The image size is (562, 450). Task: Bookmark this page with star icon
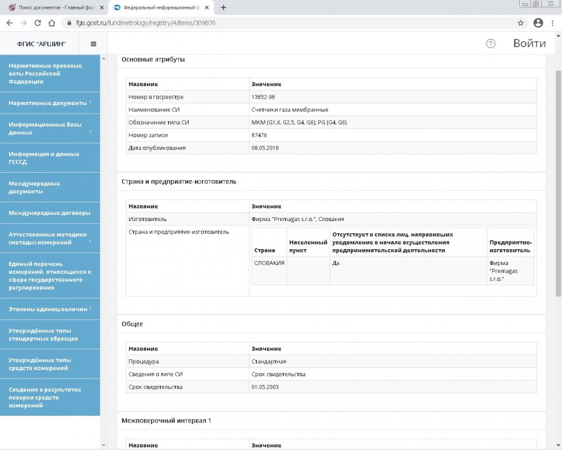point(520,23)
